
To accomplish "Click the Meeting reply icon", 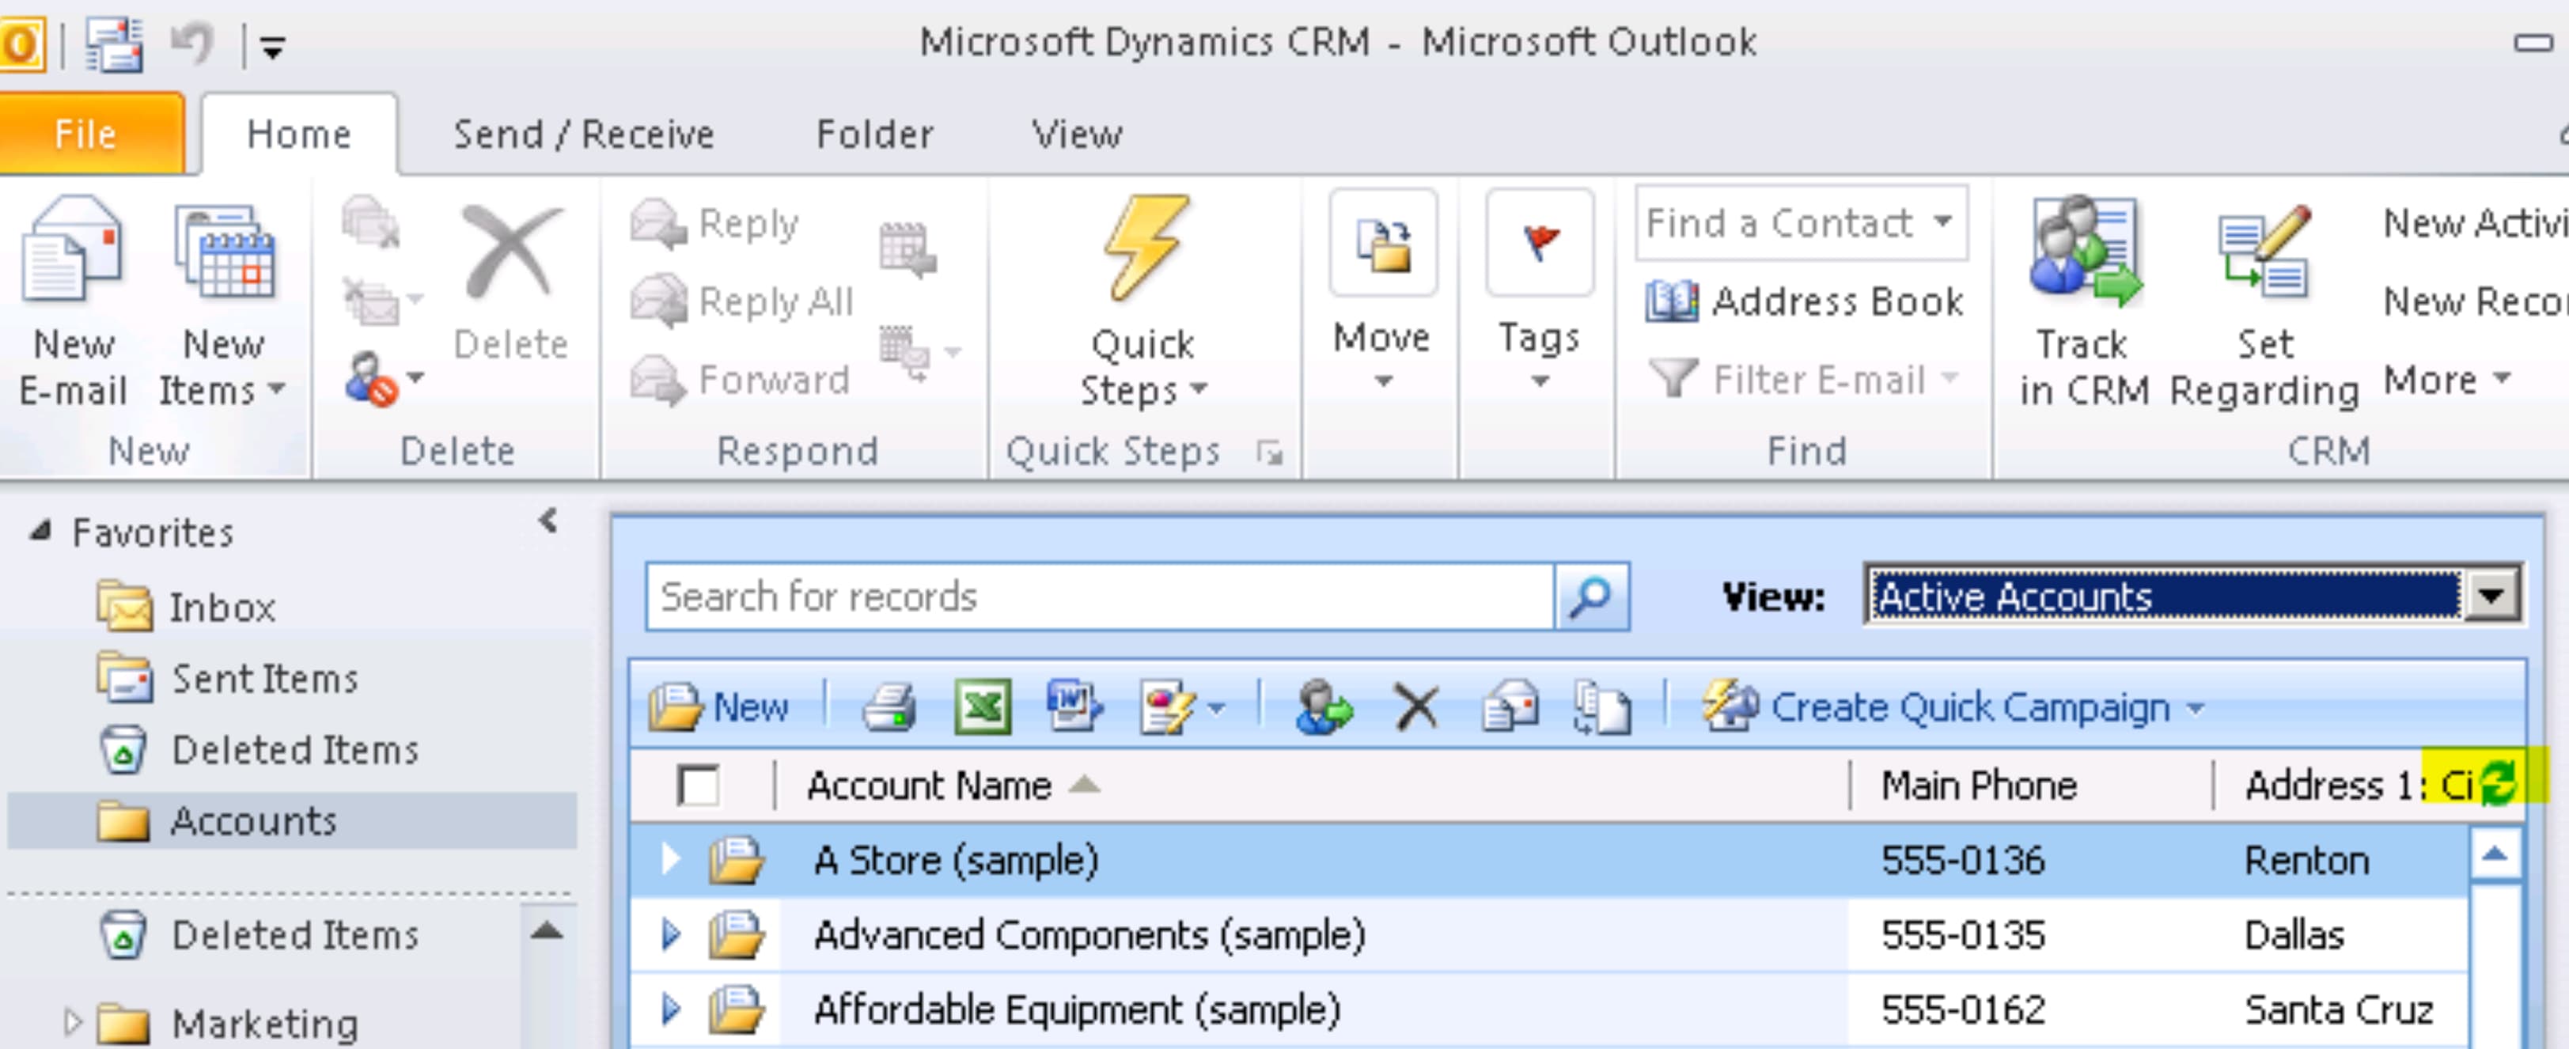I will (907, 248).
